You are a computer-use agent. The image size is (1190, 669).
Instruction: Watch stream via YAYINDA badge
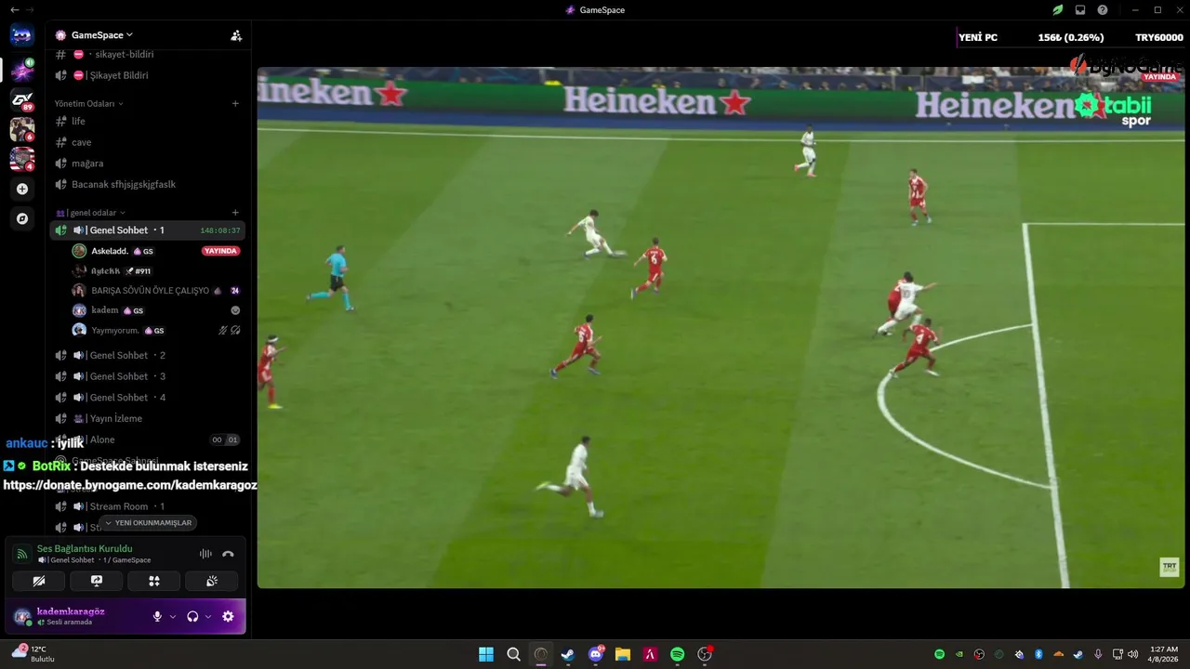point(221,251)
